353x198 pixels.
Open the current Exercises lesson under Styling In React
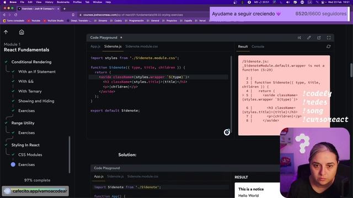pyautogui.click(x=26, y=164)
